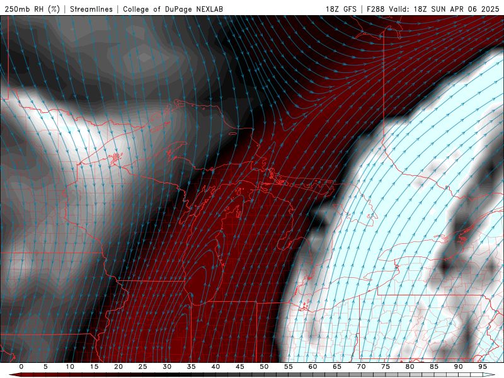504x378 pixels.
Task: Select the "15" colorbar scale label
Action: pyautogui.click(x=94, y=367)
